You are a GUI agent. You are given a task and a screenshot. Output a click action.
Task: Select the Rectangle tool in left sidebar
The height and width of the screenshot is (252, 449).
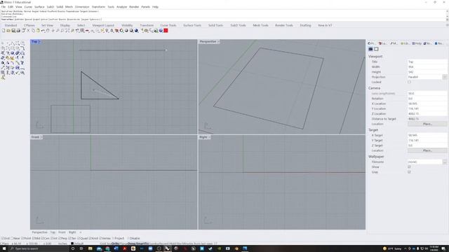tap(13, 48)
